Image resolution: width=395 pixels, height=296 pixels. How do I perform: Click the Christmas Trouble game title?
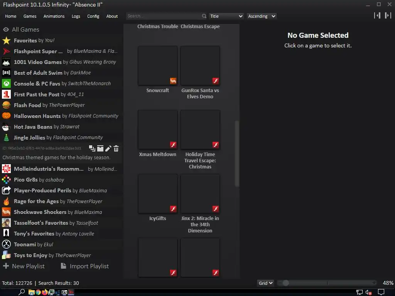coord(158,27)
